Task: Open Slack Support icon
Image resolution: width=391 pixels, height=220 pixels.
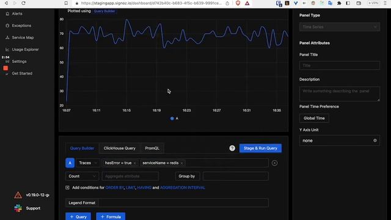Action: (18, 208)
